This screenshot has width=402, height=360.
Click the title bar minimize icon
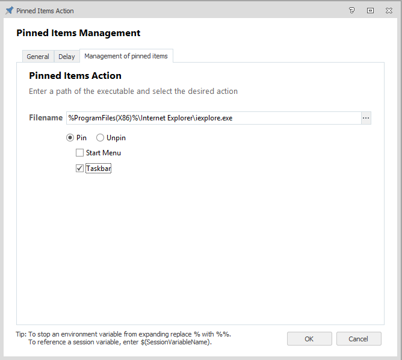pos(352,10)
